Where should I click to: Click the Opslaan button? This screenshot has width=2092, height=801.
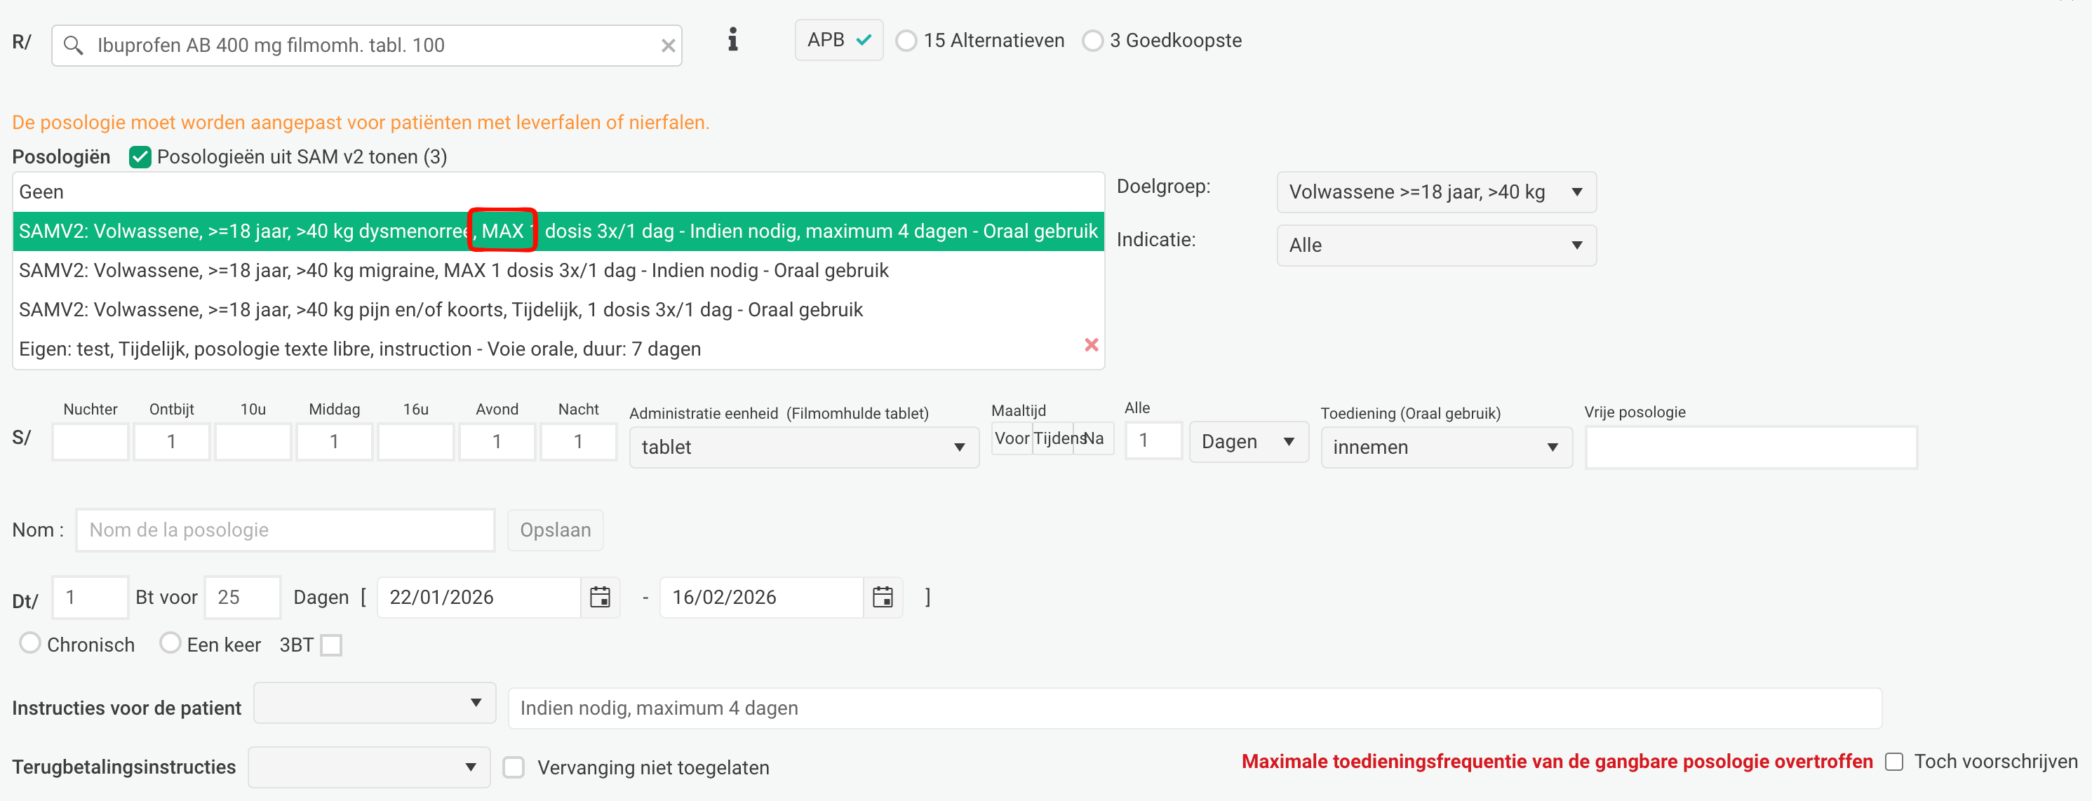(555, 530)
